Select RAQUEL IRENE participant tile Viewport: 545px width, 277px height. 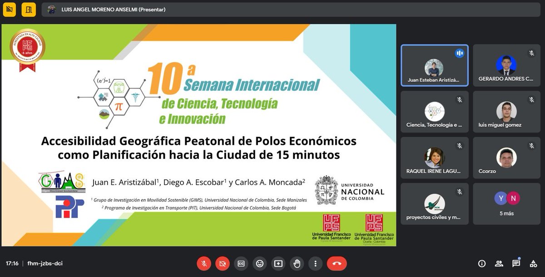435,158
